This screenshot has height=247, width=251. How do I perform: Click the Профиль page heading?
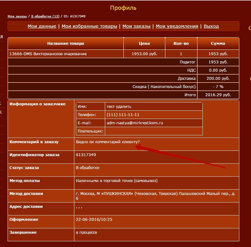tap(123, 8)
